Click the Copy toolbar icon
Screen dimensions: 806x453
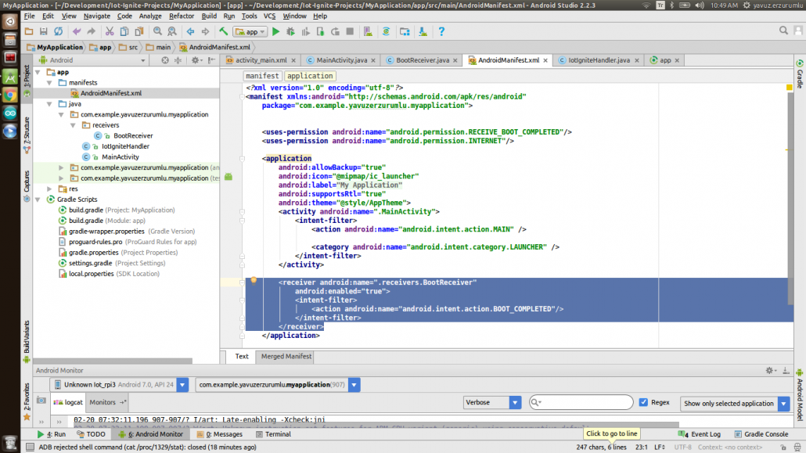[124, 32]
